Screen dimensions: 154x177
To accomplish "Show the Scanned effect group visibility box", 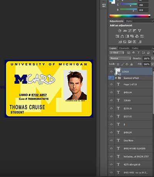I will pyautogui.click(x=111, y=78).
